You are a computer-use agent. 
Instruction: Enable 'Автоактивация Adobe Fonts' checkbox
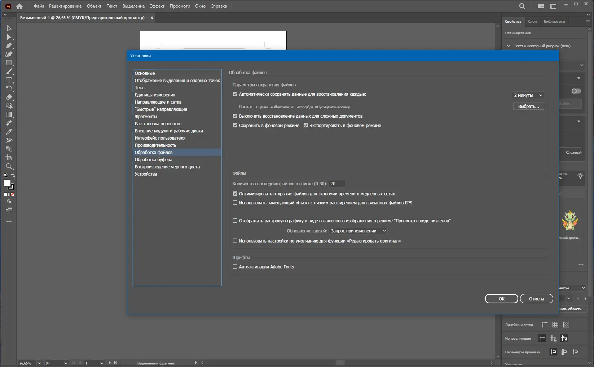coord(235,267)
